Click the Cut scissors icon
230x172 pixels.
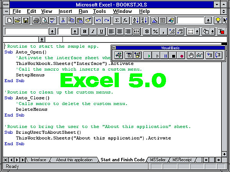[x=63, y=21]
